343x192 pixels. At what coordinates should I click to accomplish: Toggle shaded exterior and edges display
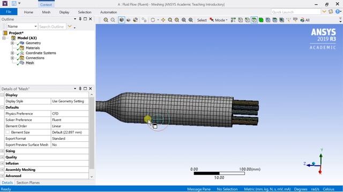[x=122, y=20]
